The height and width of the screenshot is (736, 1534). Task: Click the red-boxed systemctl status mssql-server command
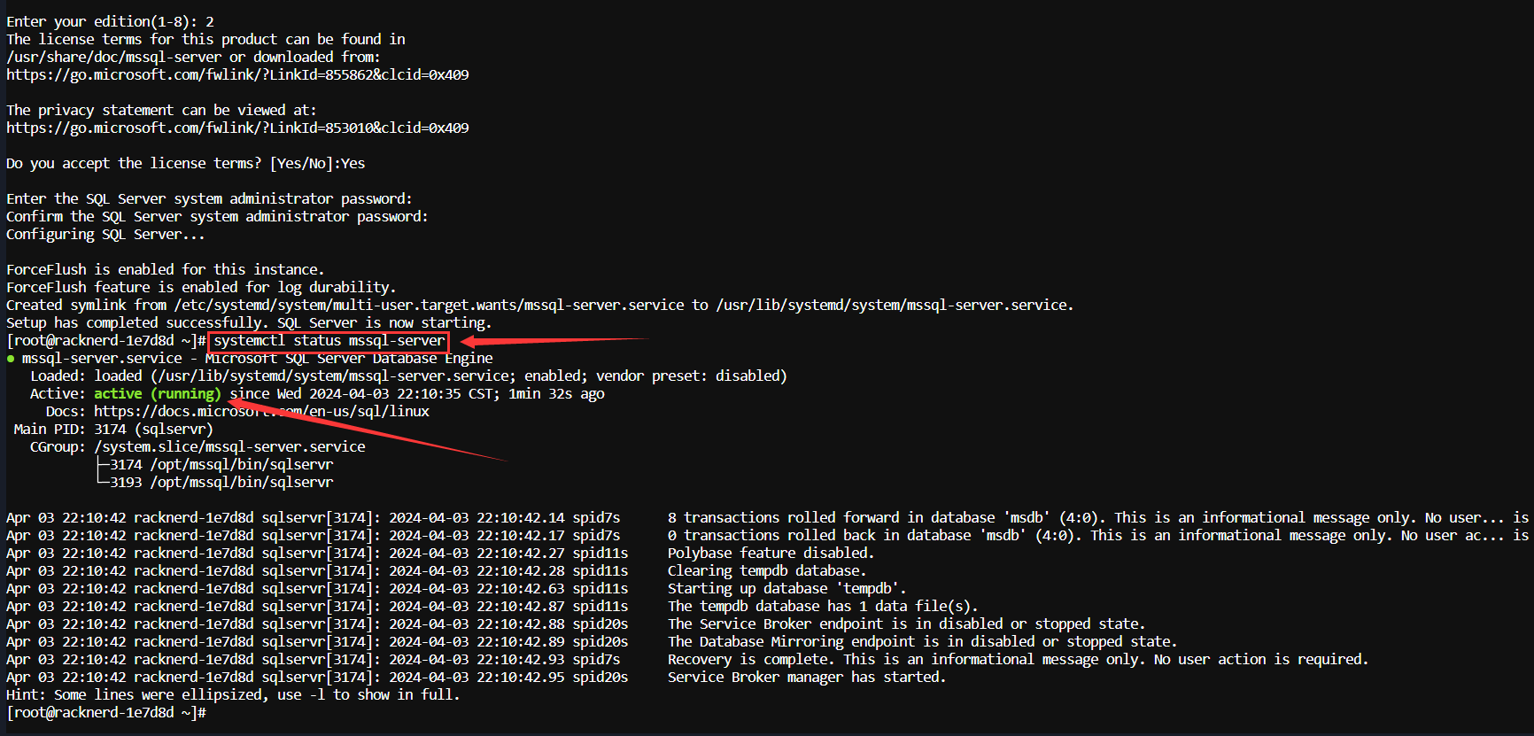click(x=329, y=341)
